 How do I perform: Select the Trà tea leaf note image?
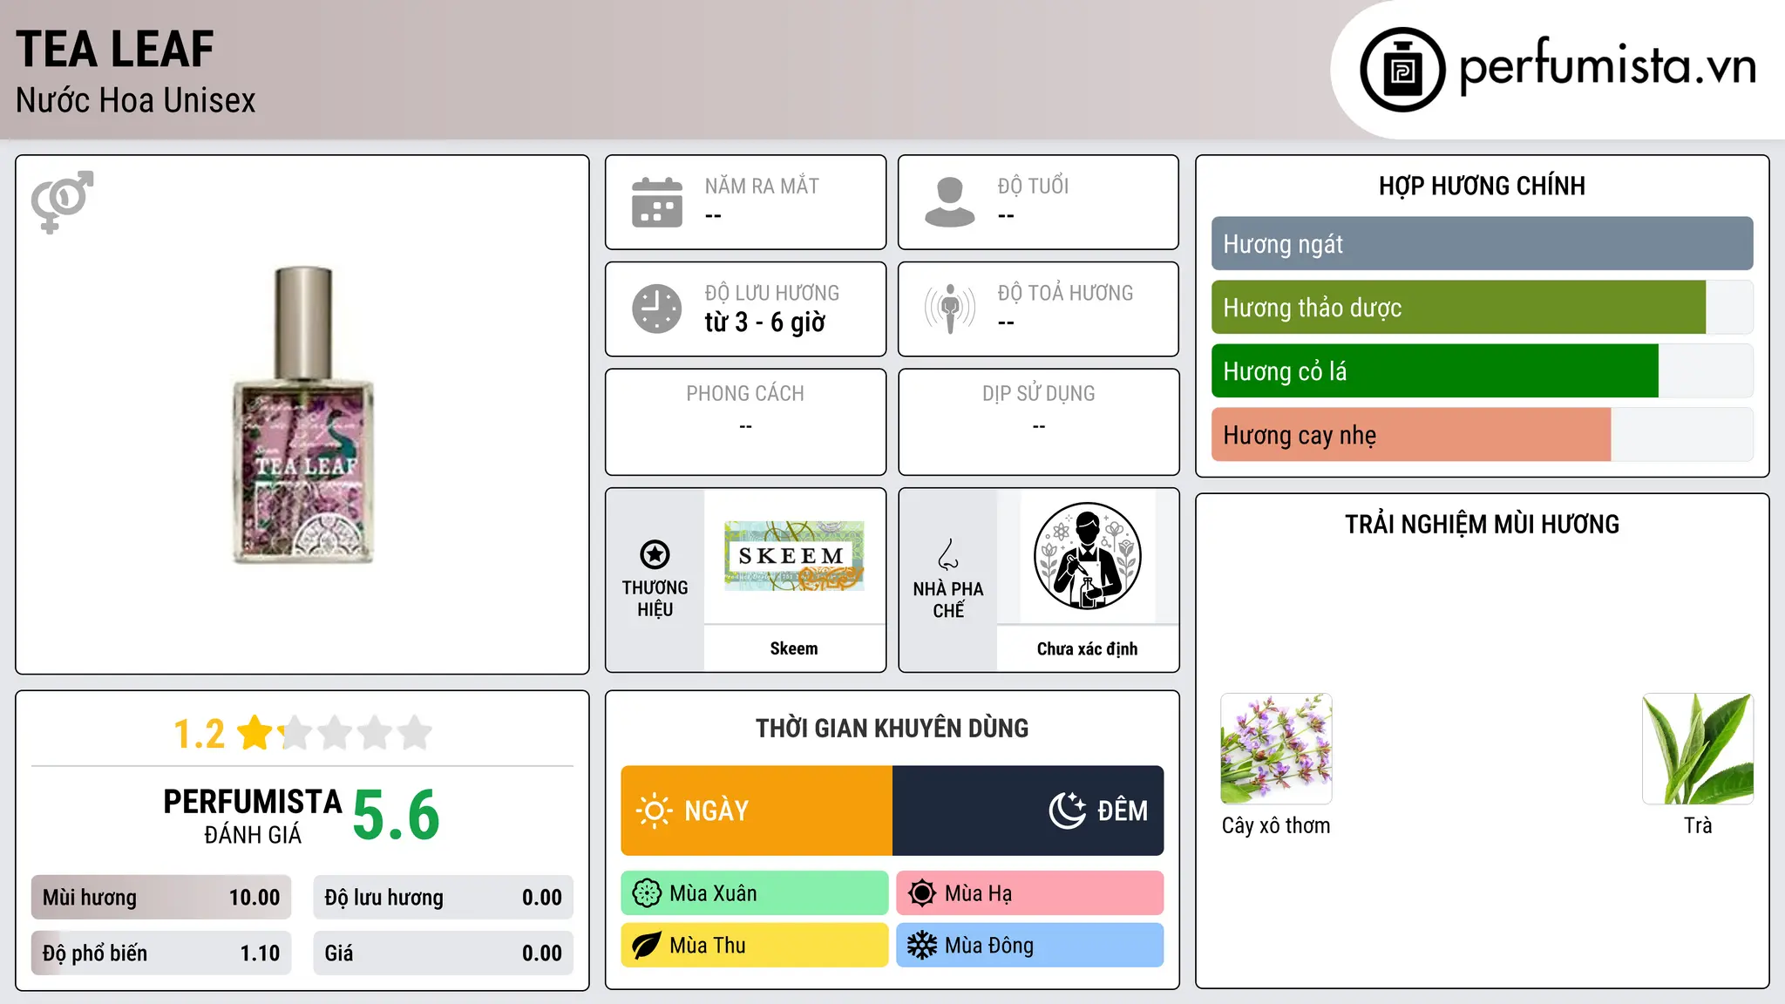(x=1698, y=749)
